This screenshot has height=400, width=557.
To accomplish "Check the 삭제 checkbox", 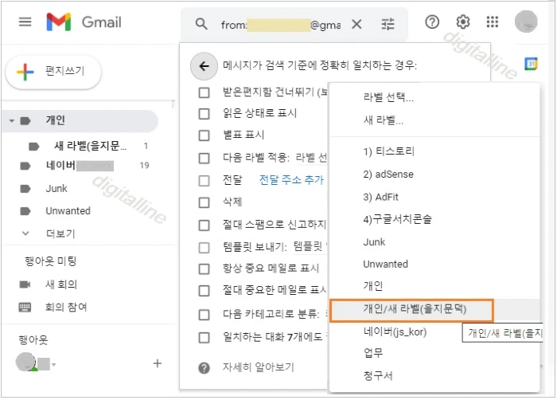I will [204, 202].
